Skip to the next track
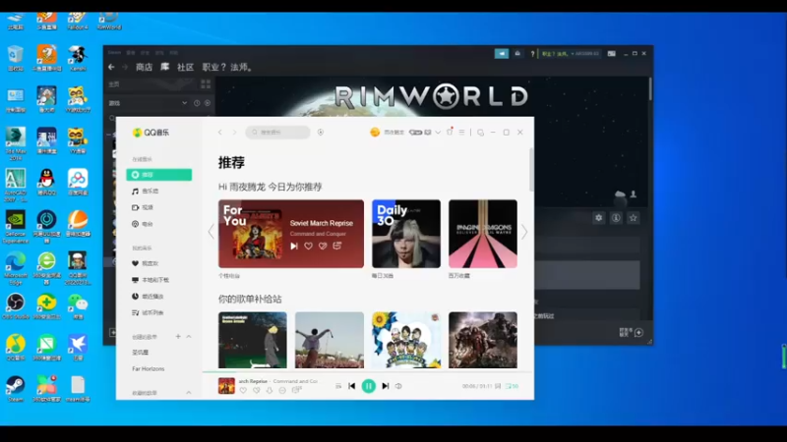The image size is (787, 442). [x=385, y=386]
